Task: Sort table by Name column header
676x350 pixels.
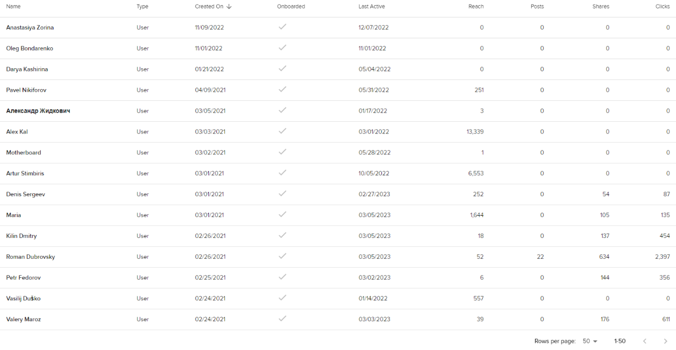Action: coord(13,7)
